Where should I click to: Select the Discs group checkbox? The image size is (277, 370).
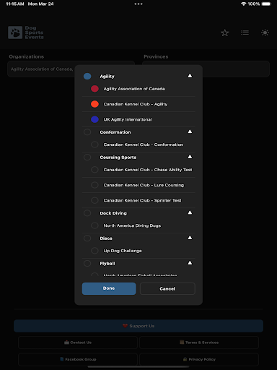87,238
